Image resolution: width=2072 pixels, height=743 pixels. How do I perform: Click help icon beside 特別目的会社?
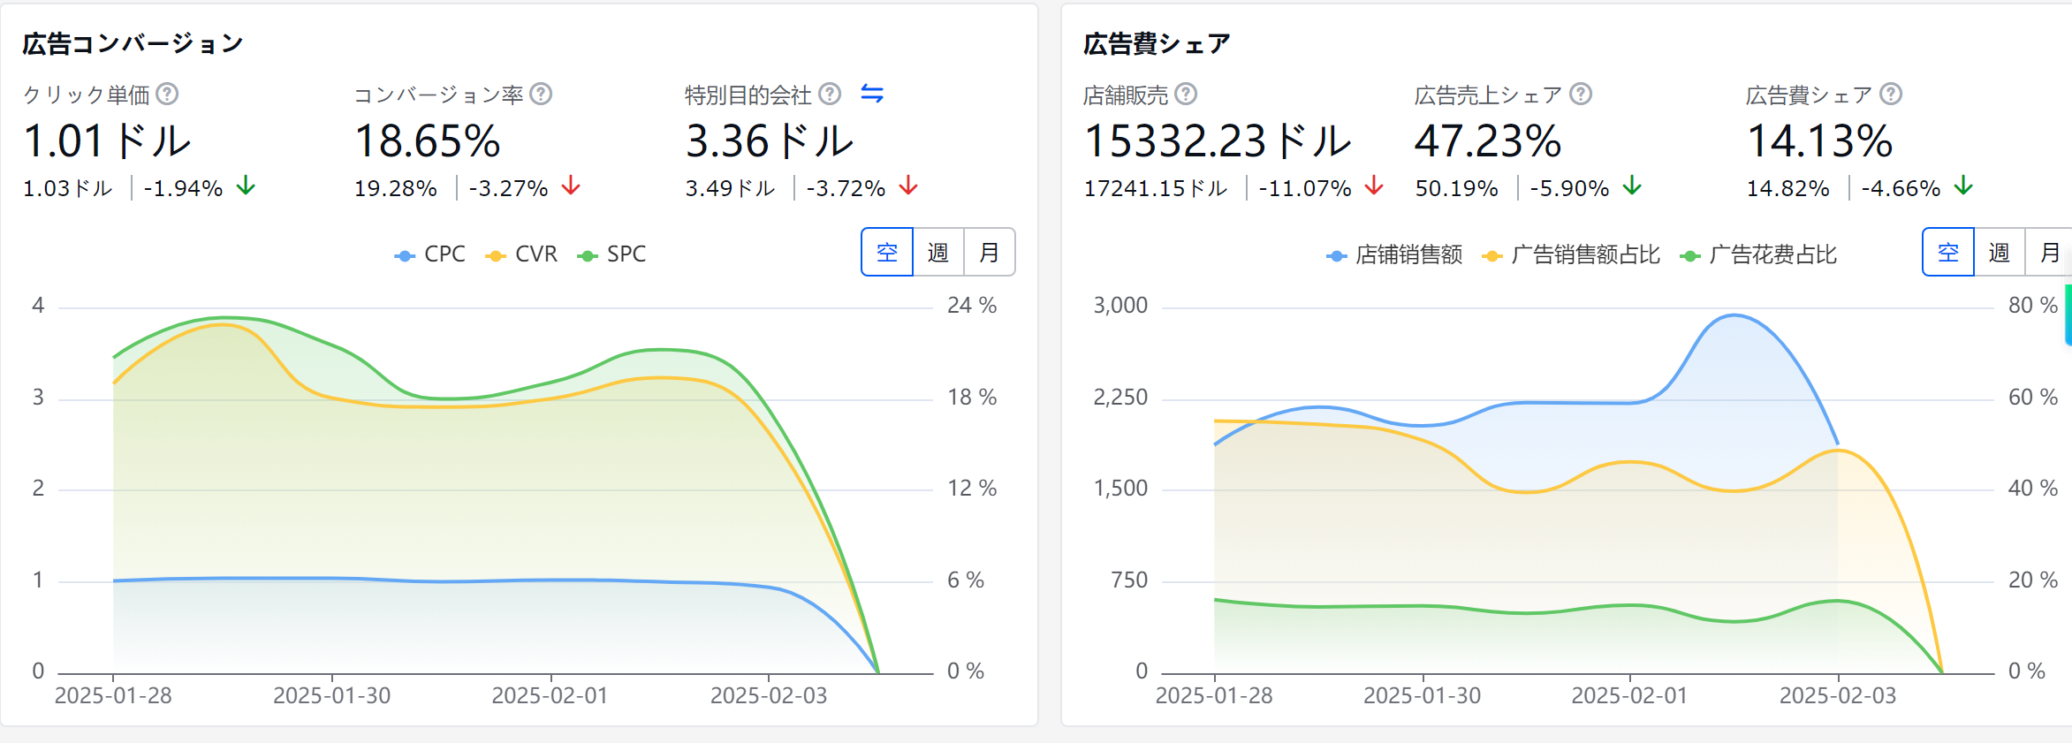[830, 94]
